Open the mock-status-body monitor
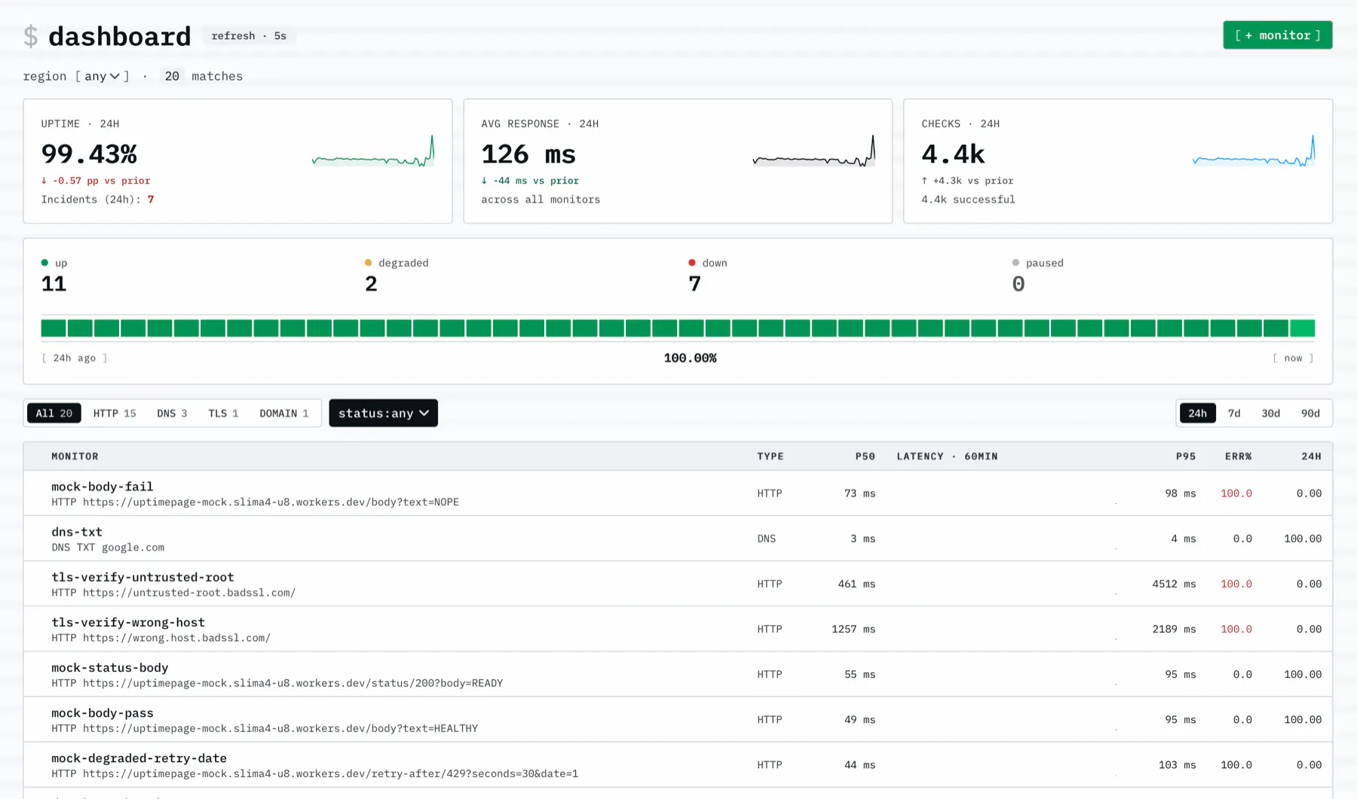Screen dimensions: 1357x799 (x=678, y=674)
